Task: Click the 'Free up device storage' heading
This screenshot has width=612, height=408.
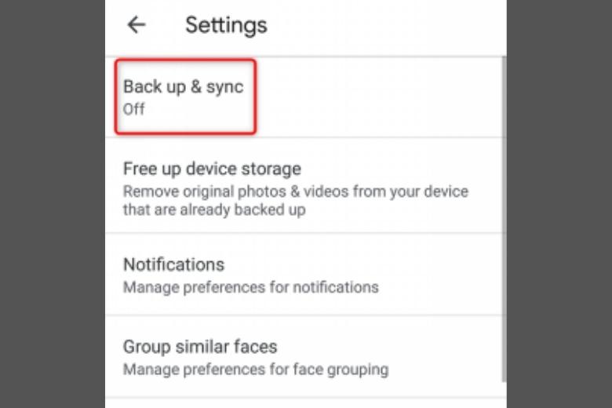Action: [212, 169]
